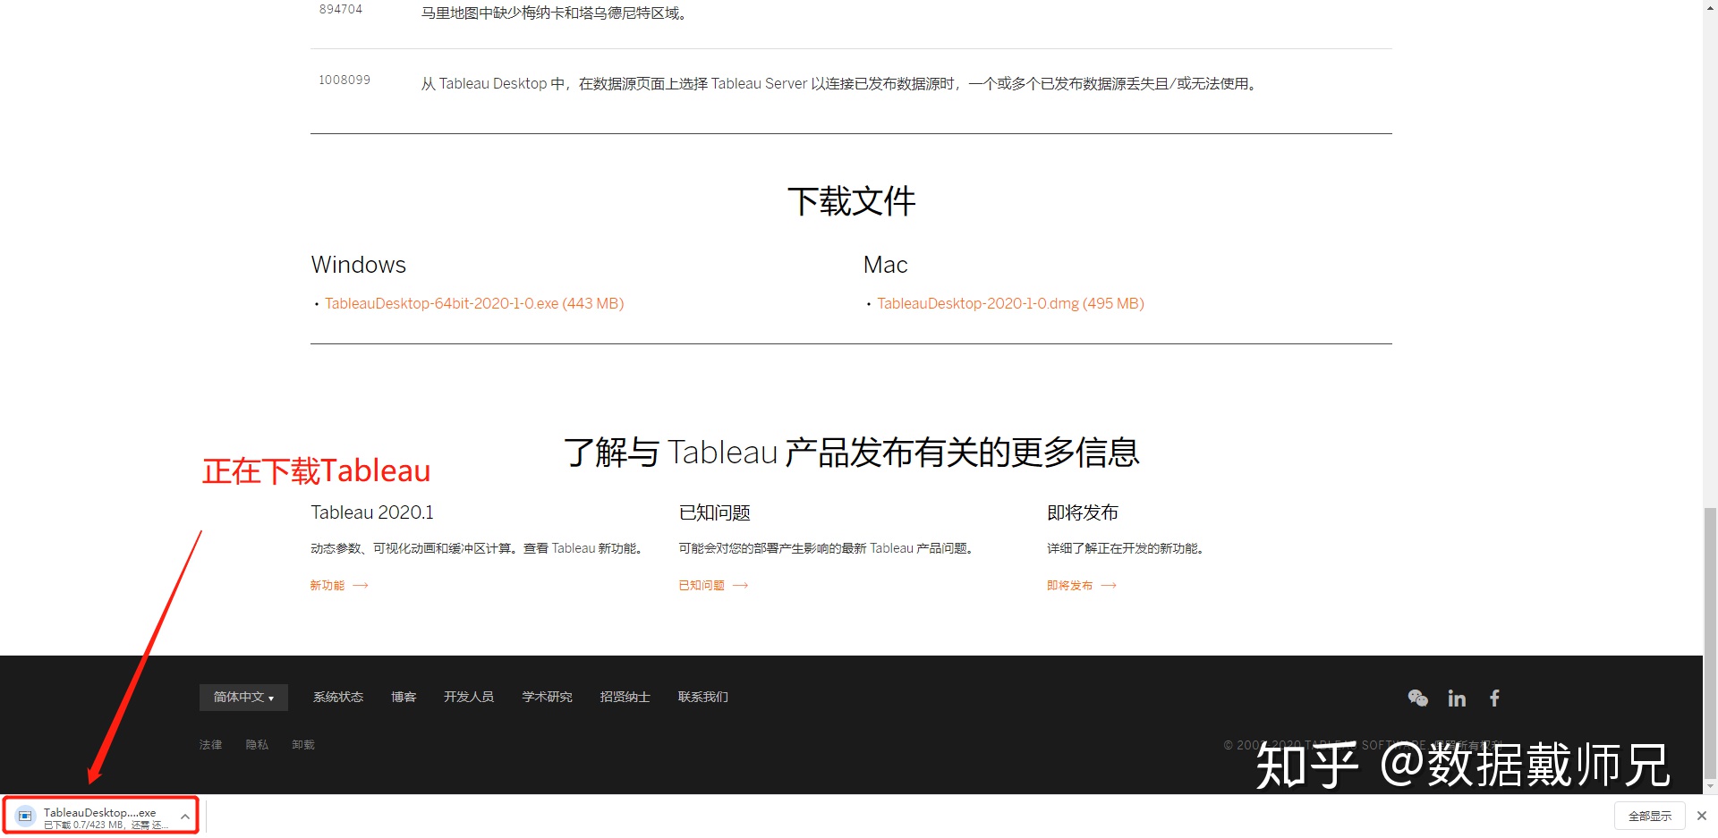Click the 下载文件 heading
The width and height of the screenshot is (1718, 838).
coord(851,201)
